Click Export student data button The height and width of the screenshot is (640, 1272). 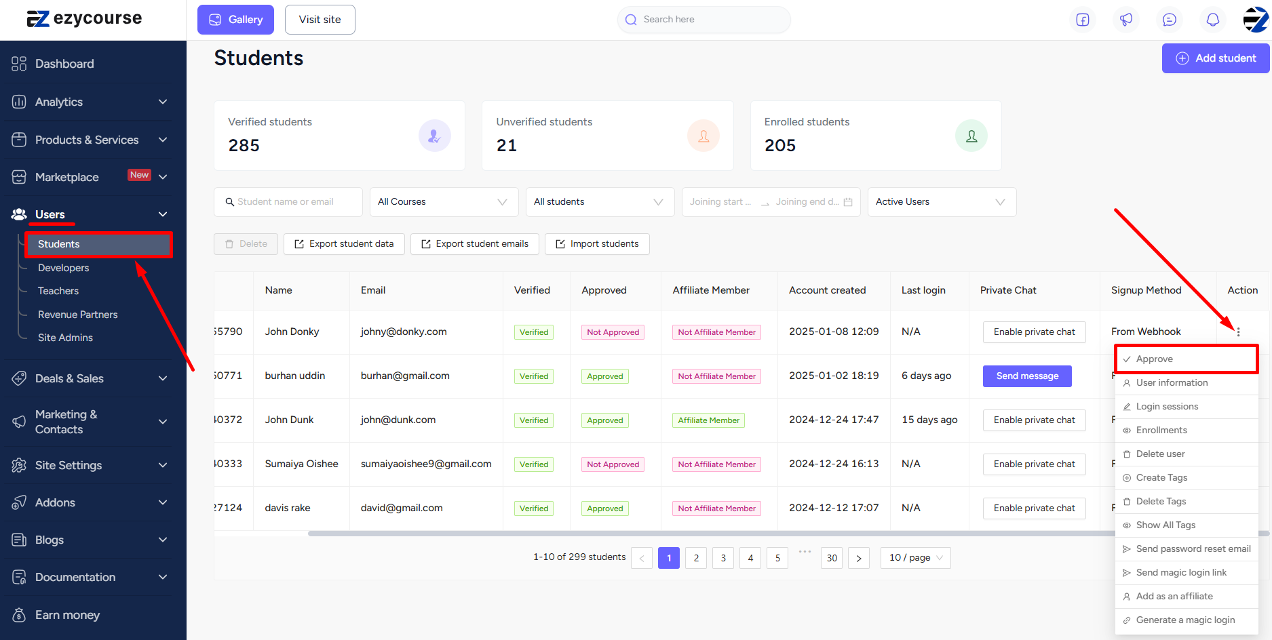click(344, 244)
